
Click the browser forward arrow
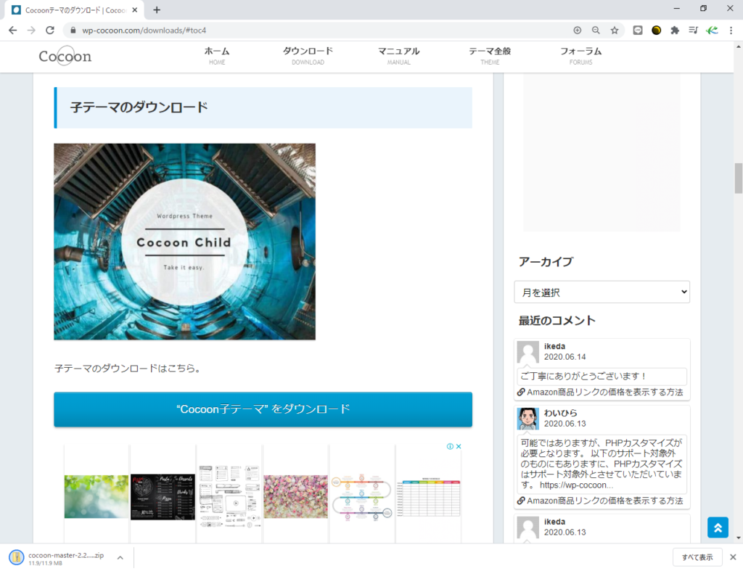tap(31, 30)
